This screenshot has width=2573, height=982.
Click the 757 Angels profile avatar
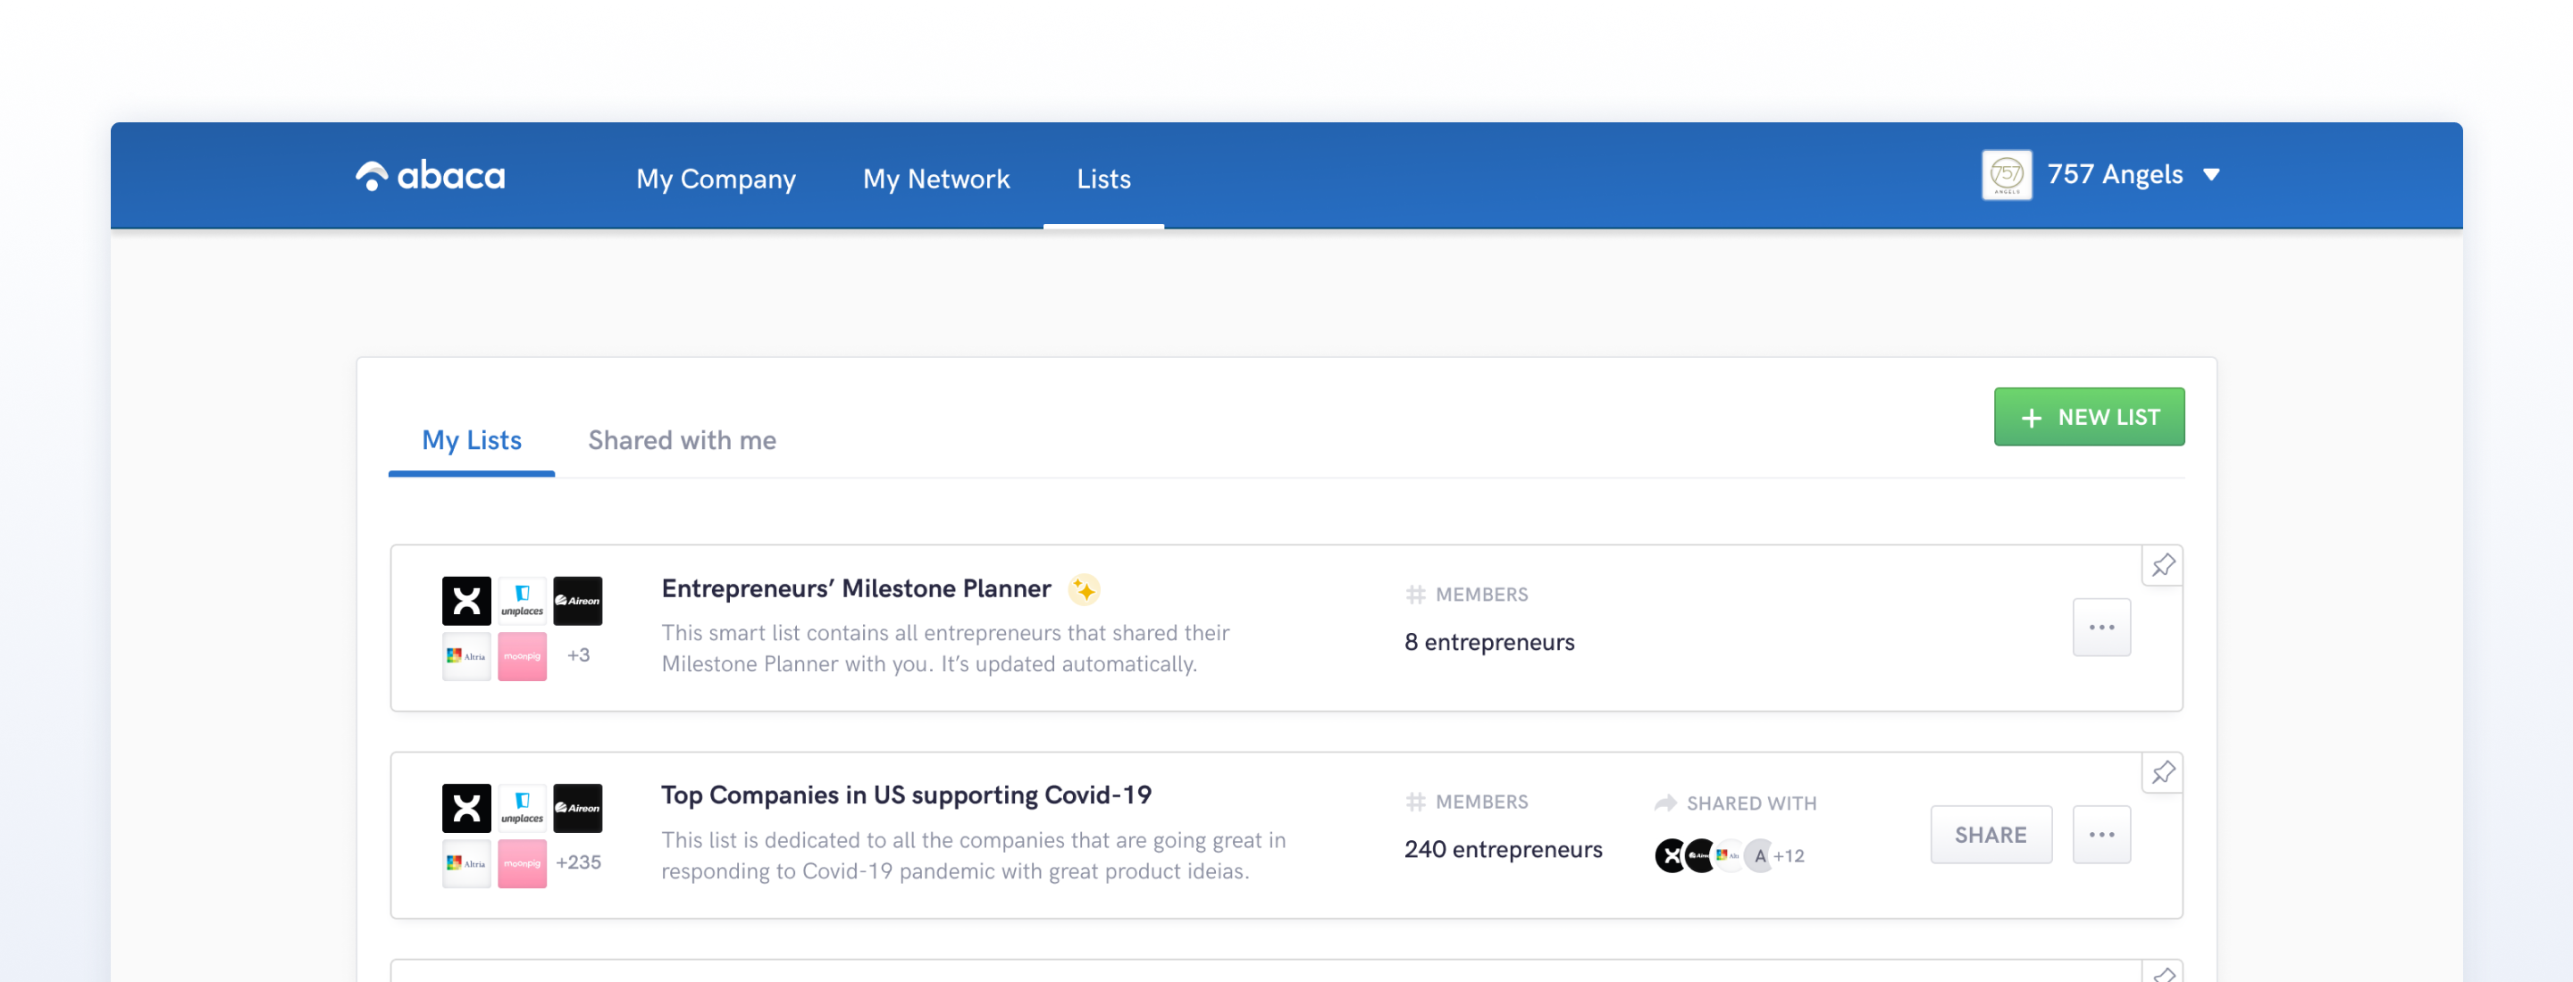pyautogui.click(x=2006, y=175)
